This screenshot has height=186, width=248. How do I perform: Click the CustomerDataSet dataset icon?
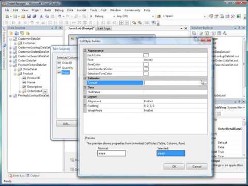pyautogui.click(x=15, y=39)
